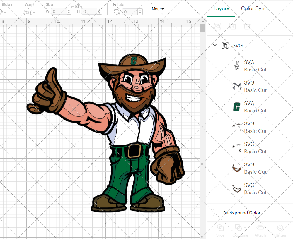Click the Delete layer trash icon
Image resolution: width=293 pixels, height=239 pixels.
tap(247, 26)
